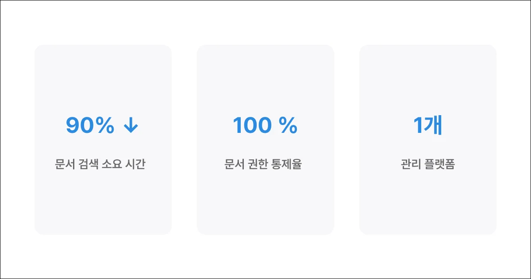Click the percent sign after 90
This screenshot has height=279, width=531.
pyautogui.click(x=104, y=126)
